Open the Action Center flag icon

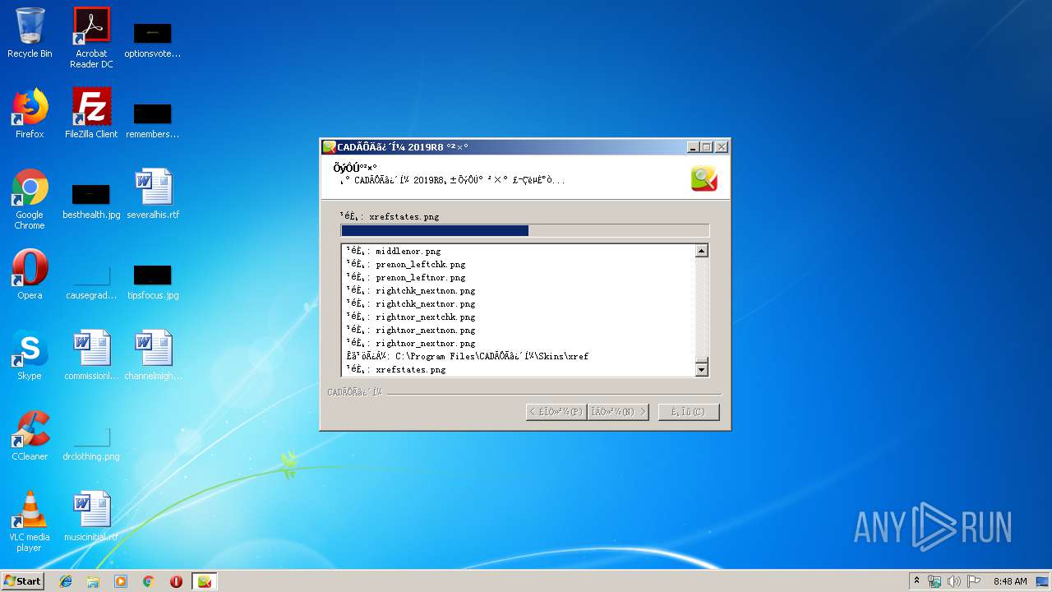[973, 581]
